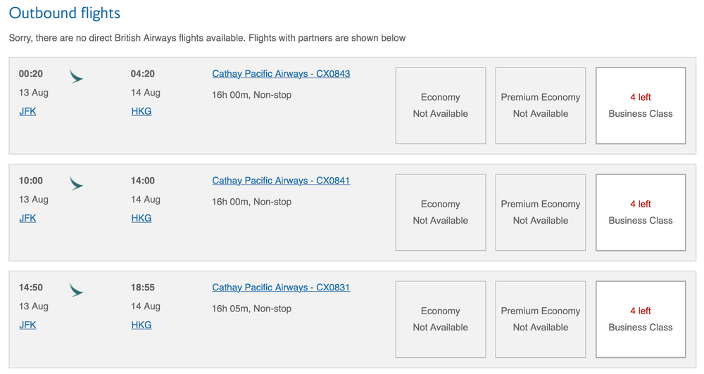Image resolution: width=704 pixels, height=374 pixels.
Task: Click Economy Not Available box on CX0841
Action: [x=441, y=212]
